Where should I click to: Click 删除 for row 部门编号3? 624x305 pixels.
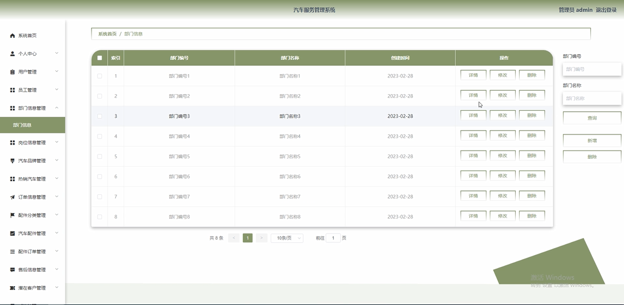tap(532, 116)
